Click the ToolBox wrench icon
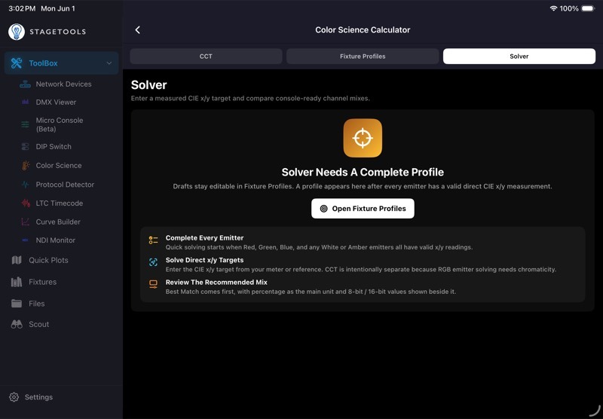This screenshot has height=419, width=603. pyautogui.click(x=17, y=63)
